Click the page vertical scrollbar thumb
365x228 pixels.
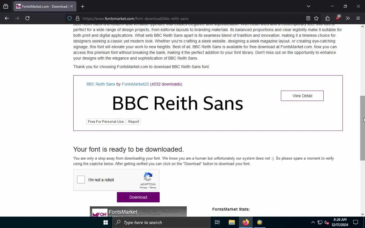362,128
